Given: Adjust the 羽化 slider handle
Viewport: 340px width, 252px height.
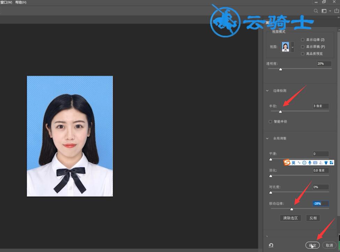Looking at the screenshot, I should pyautogui.click(x=271, y=176).
